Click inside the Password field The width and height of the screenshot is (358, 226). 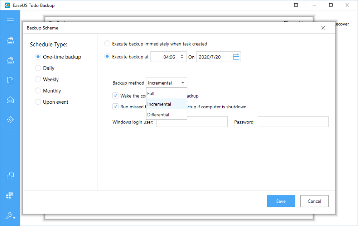[293, 122]
